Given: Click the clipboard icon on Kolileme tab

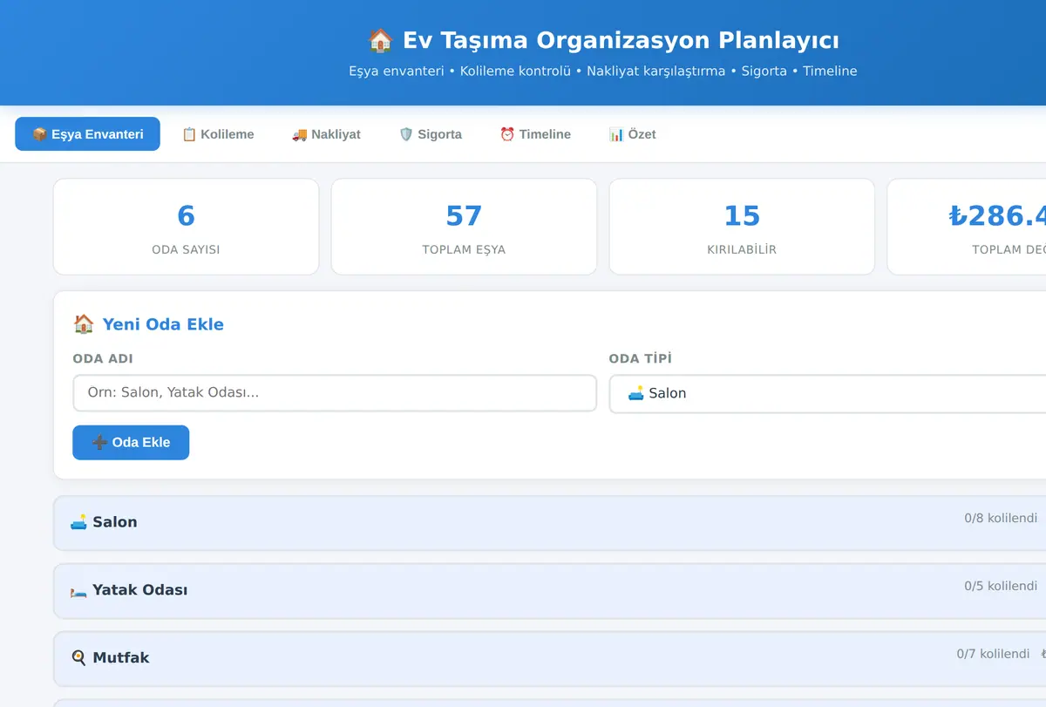Looking at the screenshot, I should 189,134.
